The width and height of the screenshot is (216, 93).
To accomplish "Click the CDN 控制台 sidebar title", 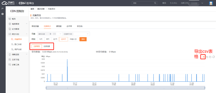I will (17, 11).
